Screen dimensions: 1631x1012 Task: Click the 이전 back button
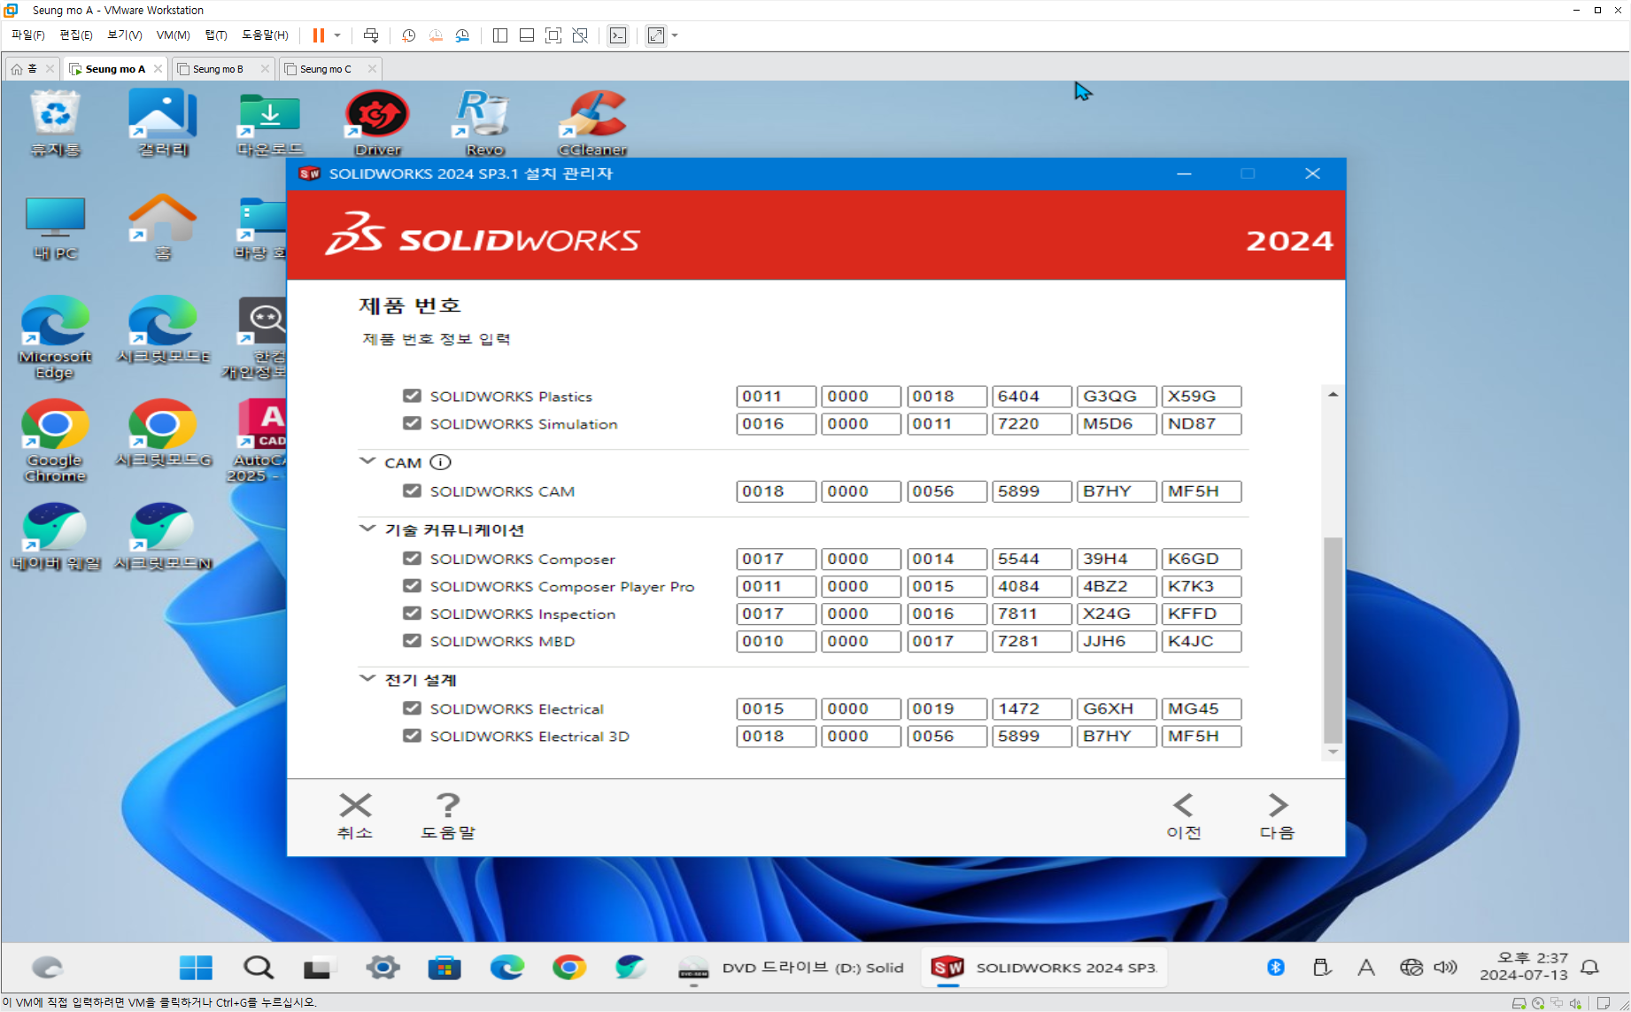[x=1183, y=815]
